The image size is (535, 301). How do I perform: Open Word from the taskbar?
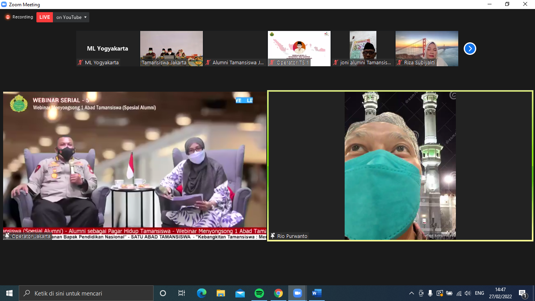[317, 293]
